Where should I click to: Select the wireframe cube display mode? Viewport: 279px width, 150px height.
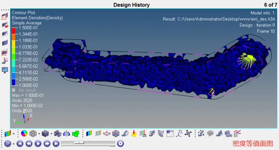click(x=33, y=133)
